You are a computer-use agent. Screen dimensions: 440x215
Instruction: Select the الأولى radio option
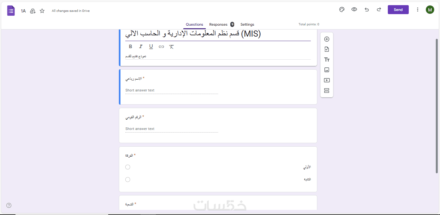(128, 167)
